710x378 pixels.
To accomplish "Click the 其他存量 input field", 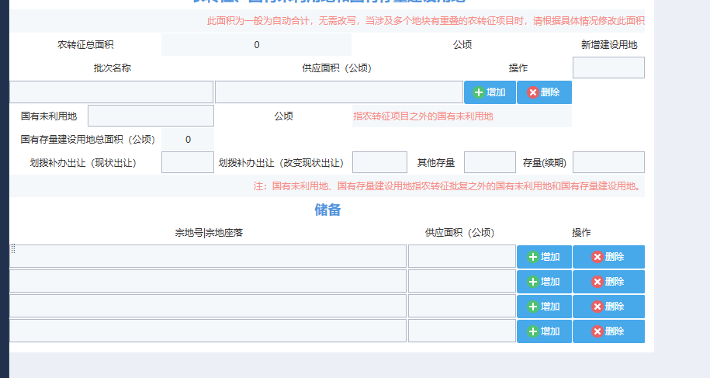I will [490, 162].
